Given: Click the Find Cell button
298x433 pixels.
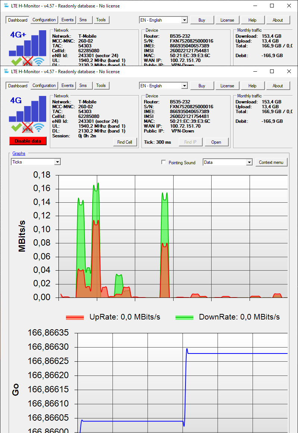Looking at the screenshot, I should [x=125, y=142].
